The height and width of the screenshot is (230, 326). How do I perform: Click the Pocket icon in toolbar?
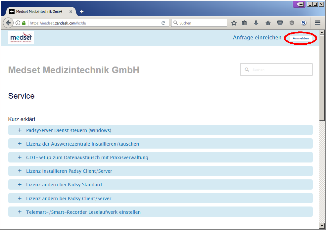point(280,23)
